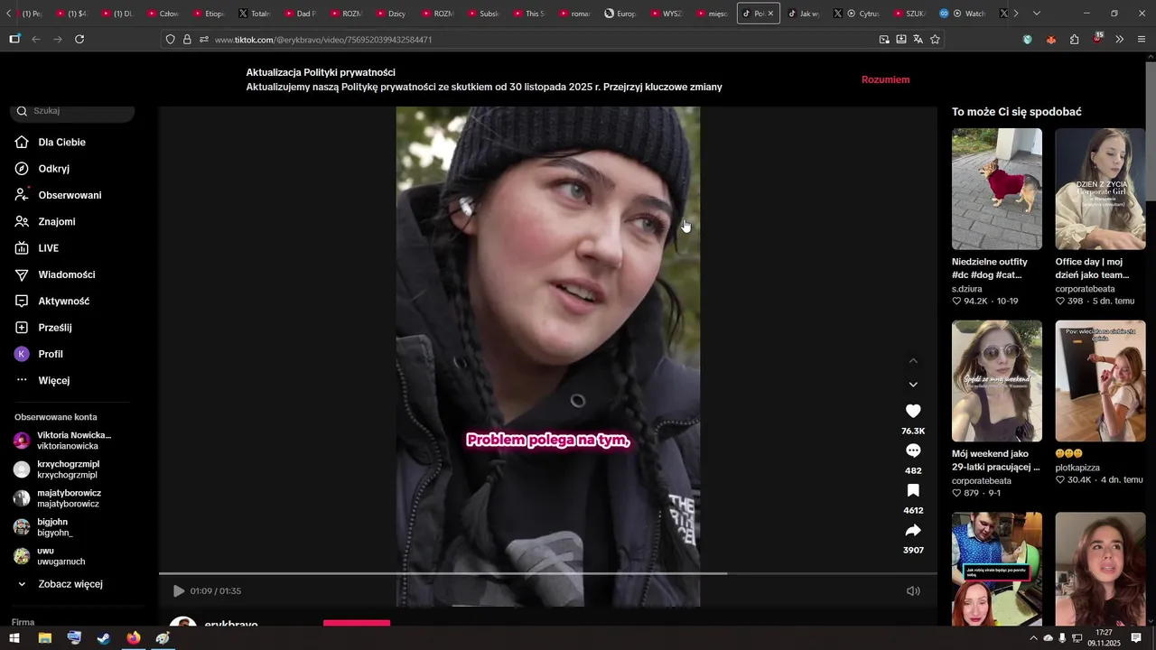
Task: Click the page scrollbar on the right
Action: tap(1151, 134)
